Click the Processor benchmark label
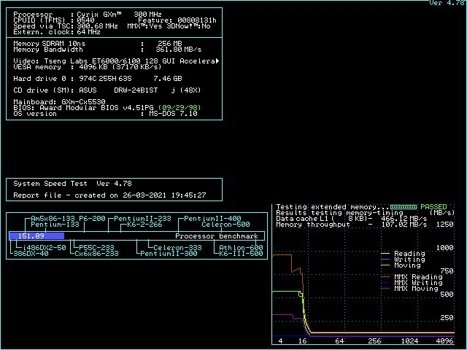 pos(217,236)
